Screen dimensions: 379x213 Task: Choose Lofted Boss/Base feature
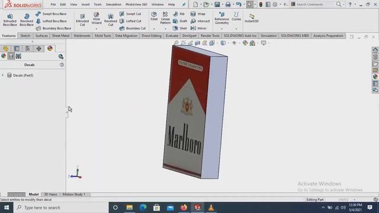pos(52,21)
